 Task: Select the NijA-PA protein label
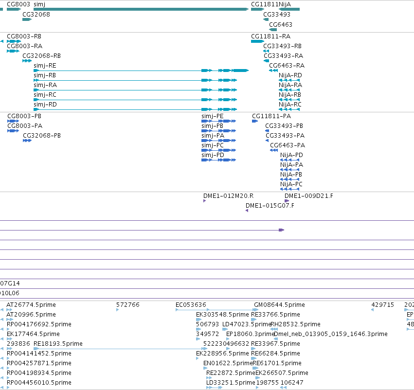pyautogui.click(x=291, y=165)
